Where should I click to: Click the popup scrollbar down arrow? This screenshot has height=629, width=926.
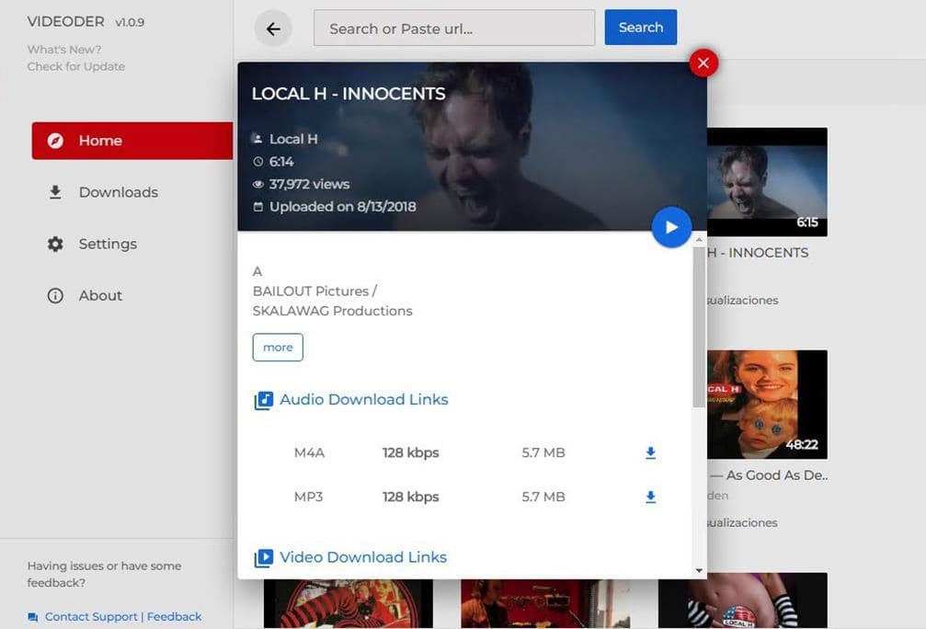[699, 570]
